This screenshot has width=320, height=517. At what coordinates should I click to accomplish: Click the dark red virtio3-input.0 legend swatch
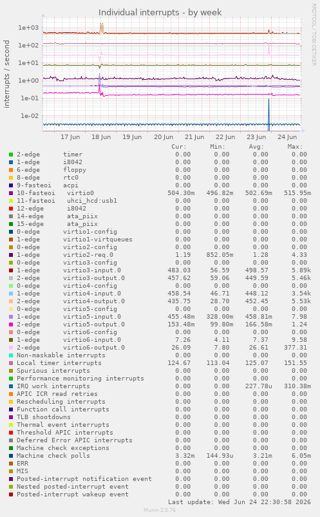(x=11, y=270)
